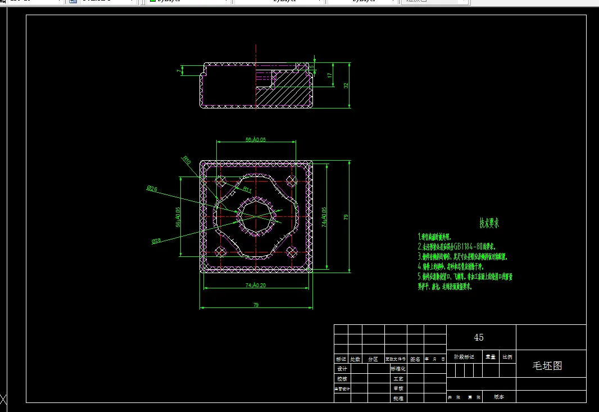Click the 标记 header cell
Viewport: 599px width, 412px height.
click(341, 359)
